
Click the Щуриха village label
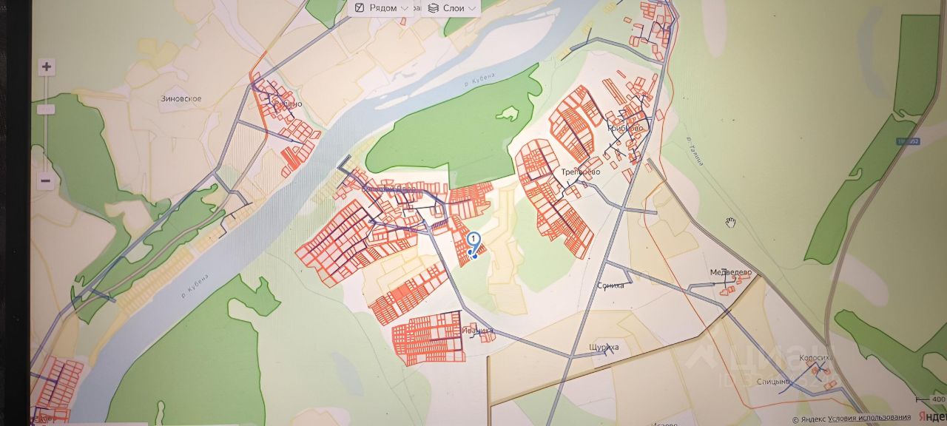coord(604,346)
